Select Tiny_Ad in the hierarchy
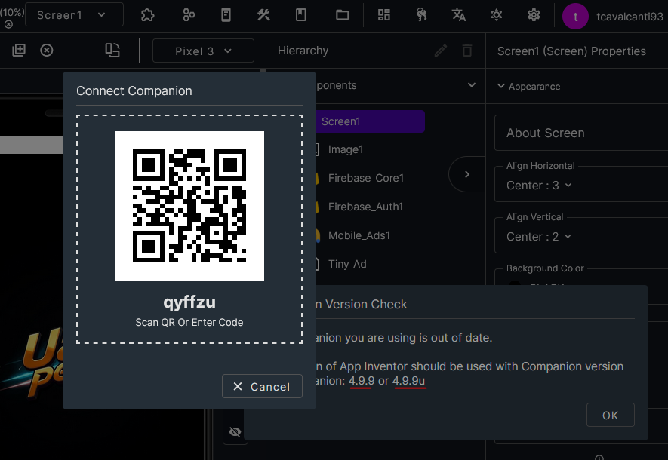This screenshot has width=668, height=460. pyautogui.click(x=347, y=264)
